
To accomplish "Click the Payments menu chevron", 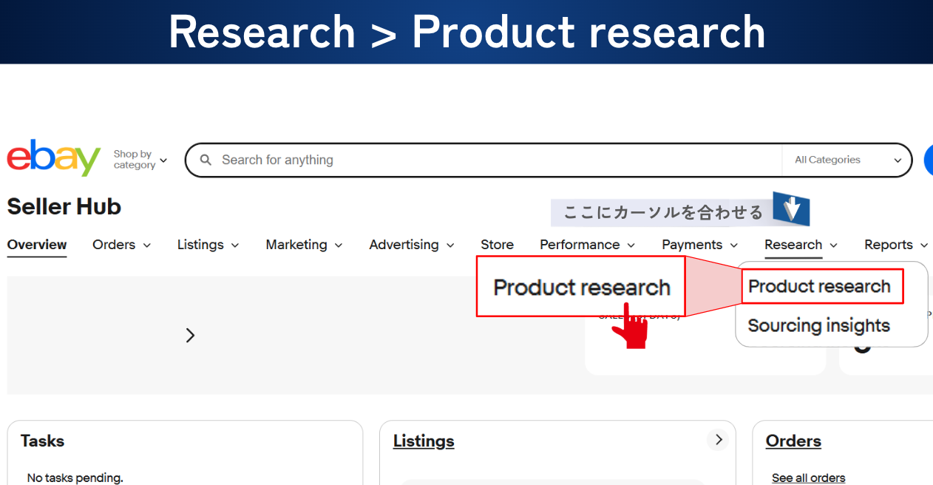I will [733, 245].
